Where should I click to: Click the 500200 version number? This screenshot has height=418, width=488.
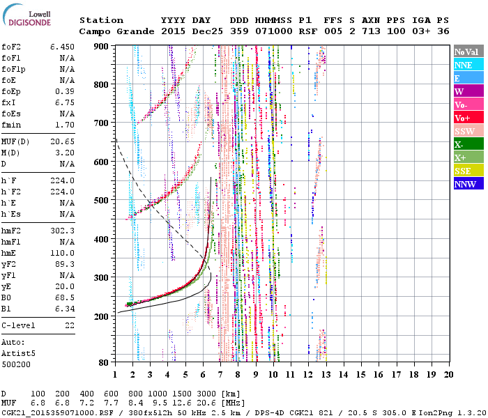tap(16, 364)
